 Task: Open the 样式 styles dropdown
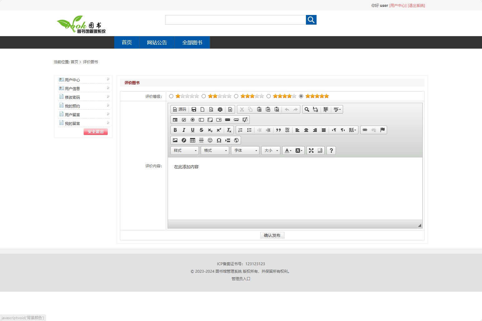(185, 151)
